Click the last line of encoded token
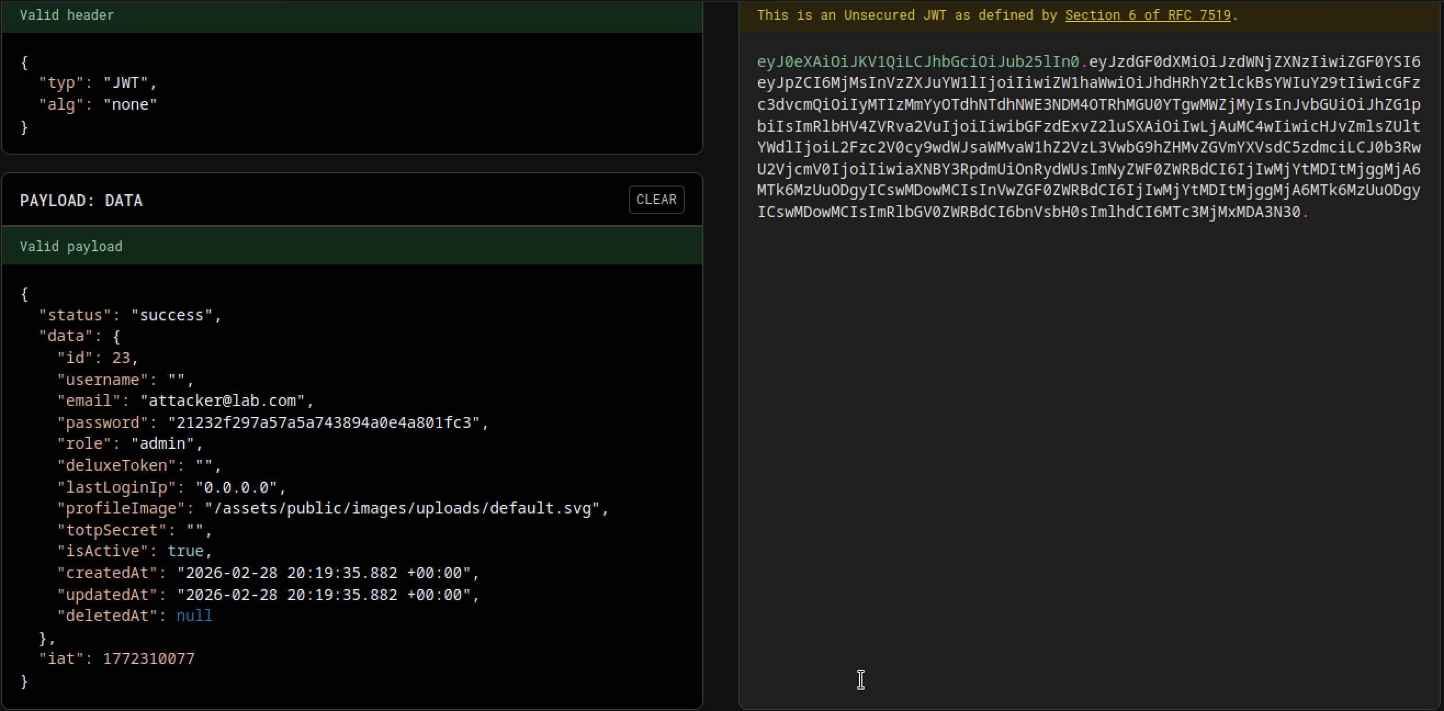The height and width of the screenshot is (711, 1444). 1033,212
